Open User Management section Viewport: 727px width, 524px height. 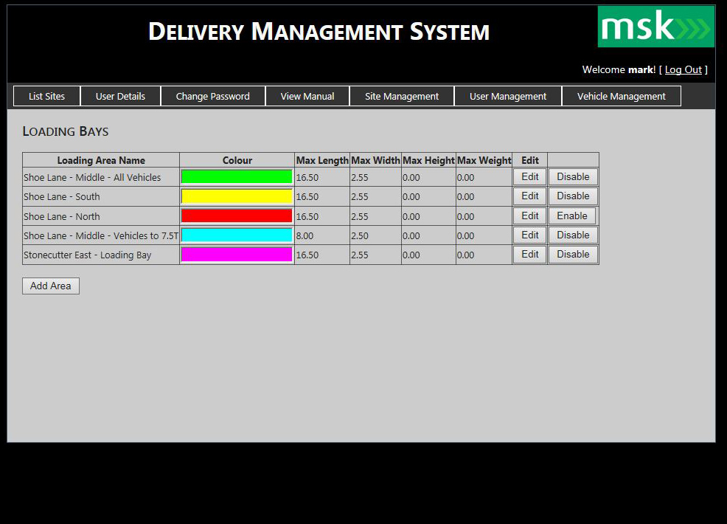pyautogui.click(x=507, y=96)
